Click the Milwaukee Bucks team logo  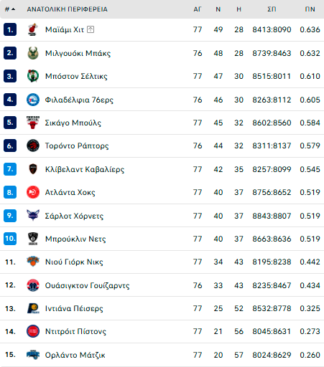(33, 53)
